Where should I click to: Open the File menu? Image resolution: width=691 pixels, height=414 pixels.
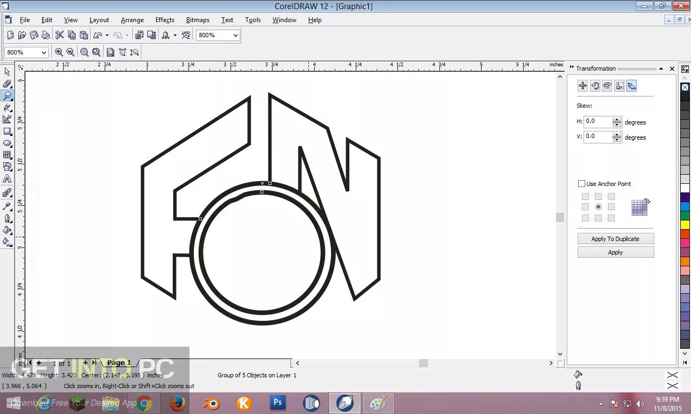(x=25, y=20)
